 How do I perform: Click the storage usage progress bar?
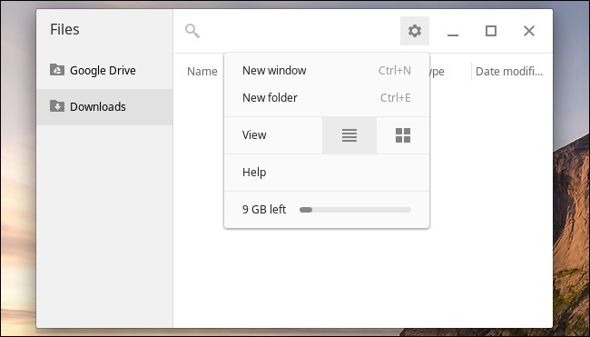[x=355, y=210]
